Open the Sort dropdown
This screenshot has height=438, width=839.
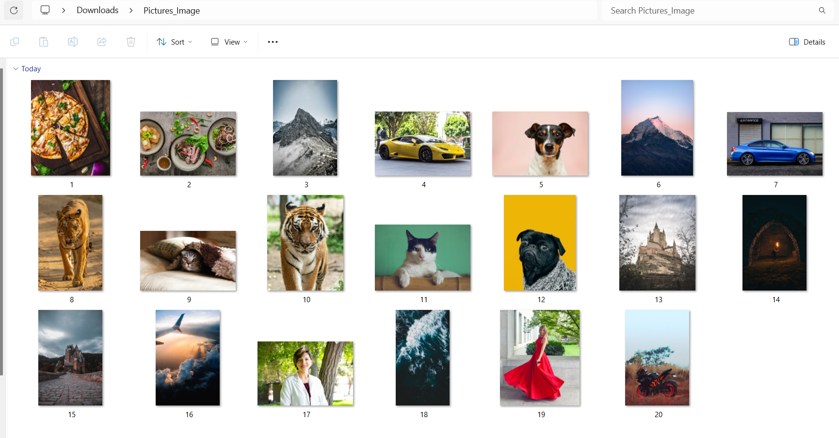tap(174, 42)
